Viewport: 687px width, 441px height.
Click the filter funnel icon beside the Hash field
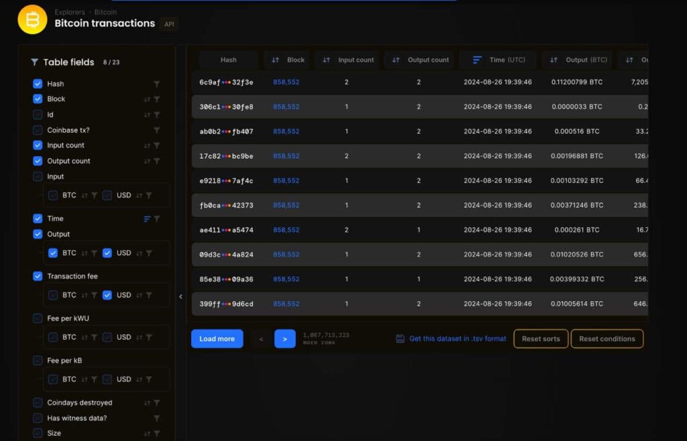157,83
